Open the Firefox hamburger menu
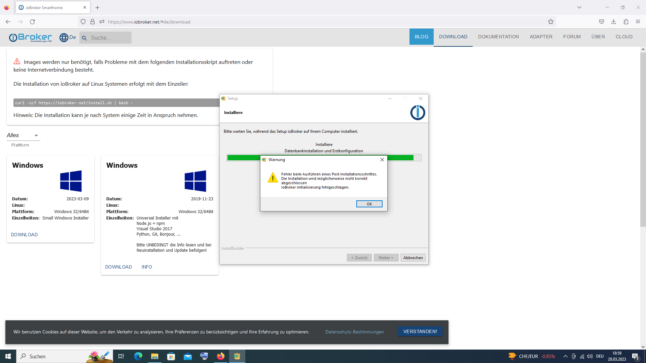The width and height of the screenshot is (646, 363). point(638,22)
